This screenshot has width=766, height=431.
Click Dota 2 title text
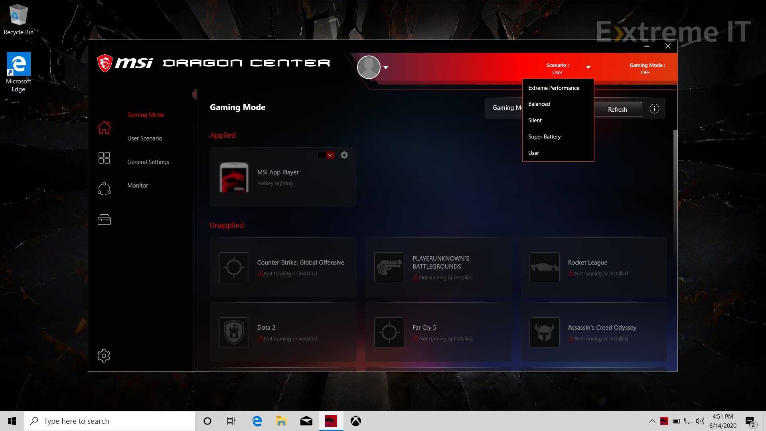coord(266,328)
